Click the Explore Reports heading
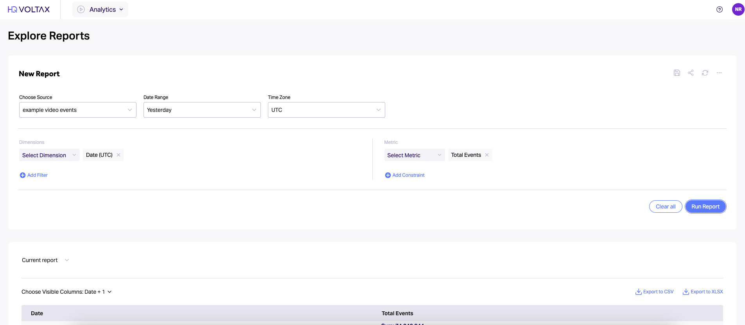The image size is (745, 325). point(49,36)
